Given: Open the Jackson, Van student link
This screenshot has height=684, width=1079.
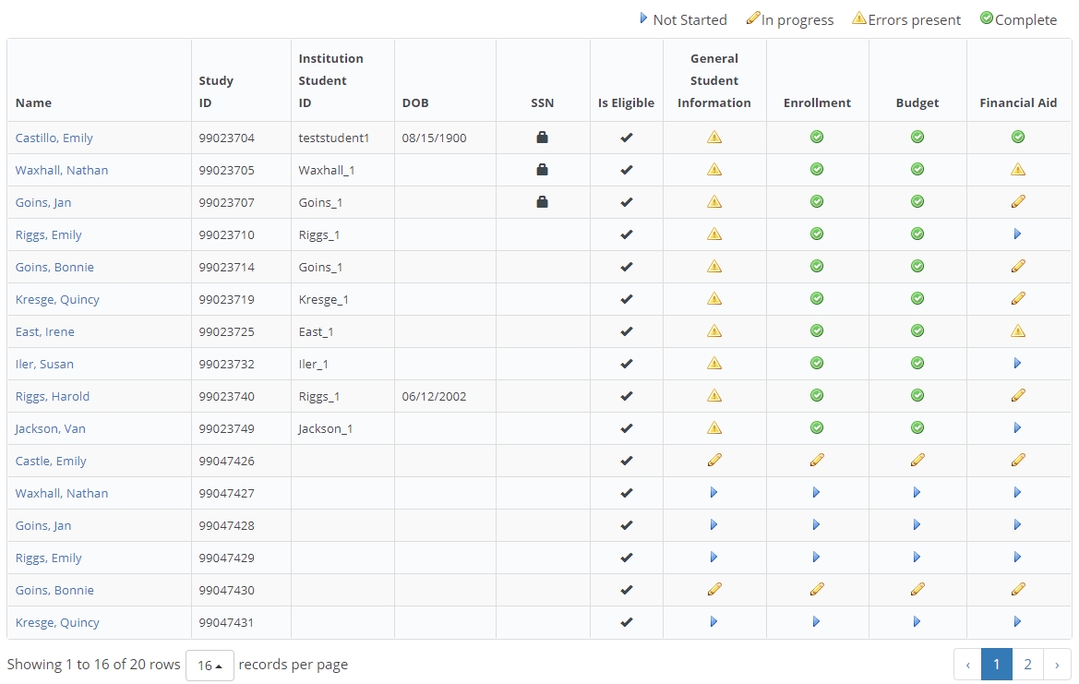Looking at the screenshot, I should click(51, 429).
